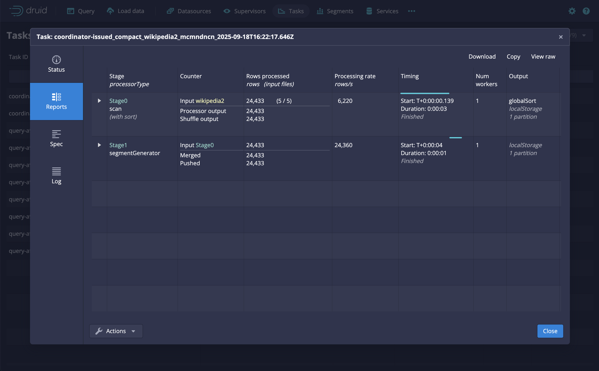Open the more options ellipsis menu
Image resolution: width=599 pixels, height=371 pixels.
(x=412, y=11)
